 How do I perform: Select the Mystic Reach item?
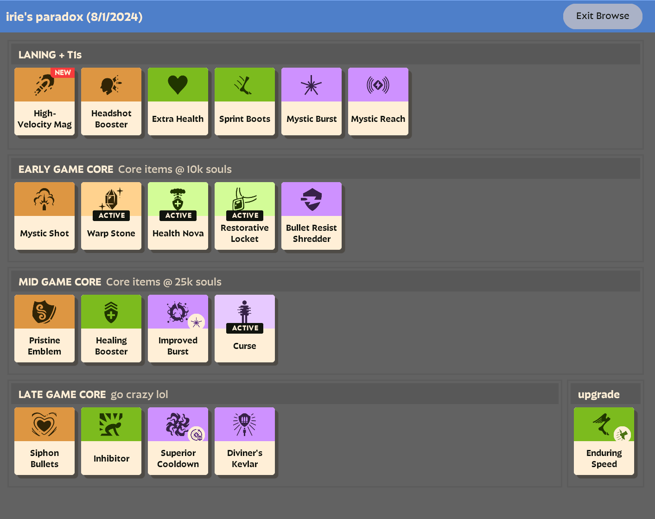[x=378, y=101]
